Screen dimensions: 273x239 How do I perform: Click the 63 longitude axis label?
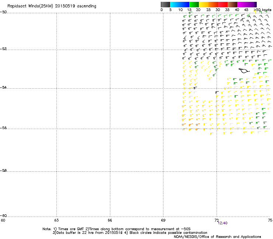pos(56,220)
